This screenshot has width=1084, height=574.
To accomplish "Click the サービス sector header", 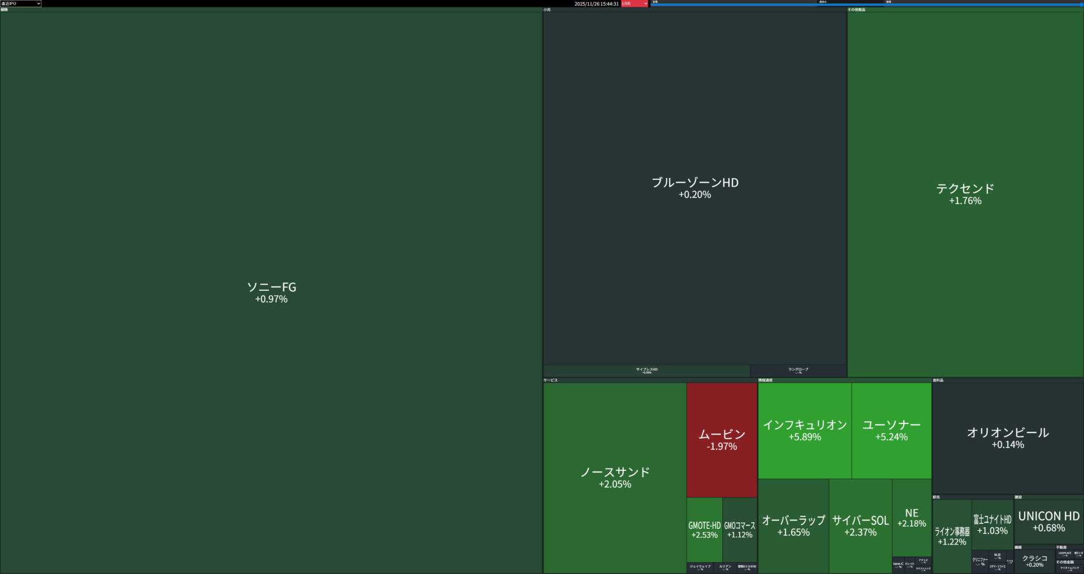I will click(550, 380).
